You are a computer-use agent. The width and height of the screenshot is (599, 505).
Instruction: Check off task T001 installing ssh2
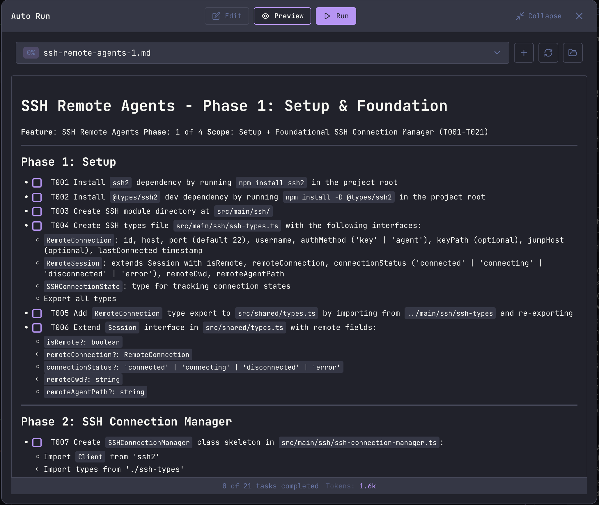click(x=37, y=183)
